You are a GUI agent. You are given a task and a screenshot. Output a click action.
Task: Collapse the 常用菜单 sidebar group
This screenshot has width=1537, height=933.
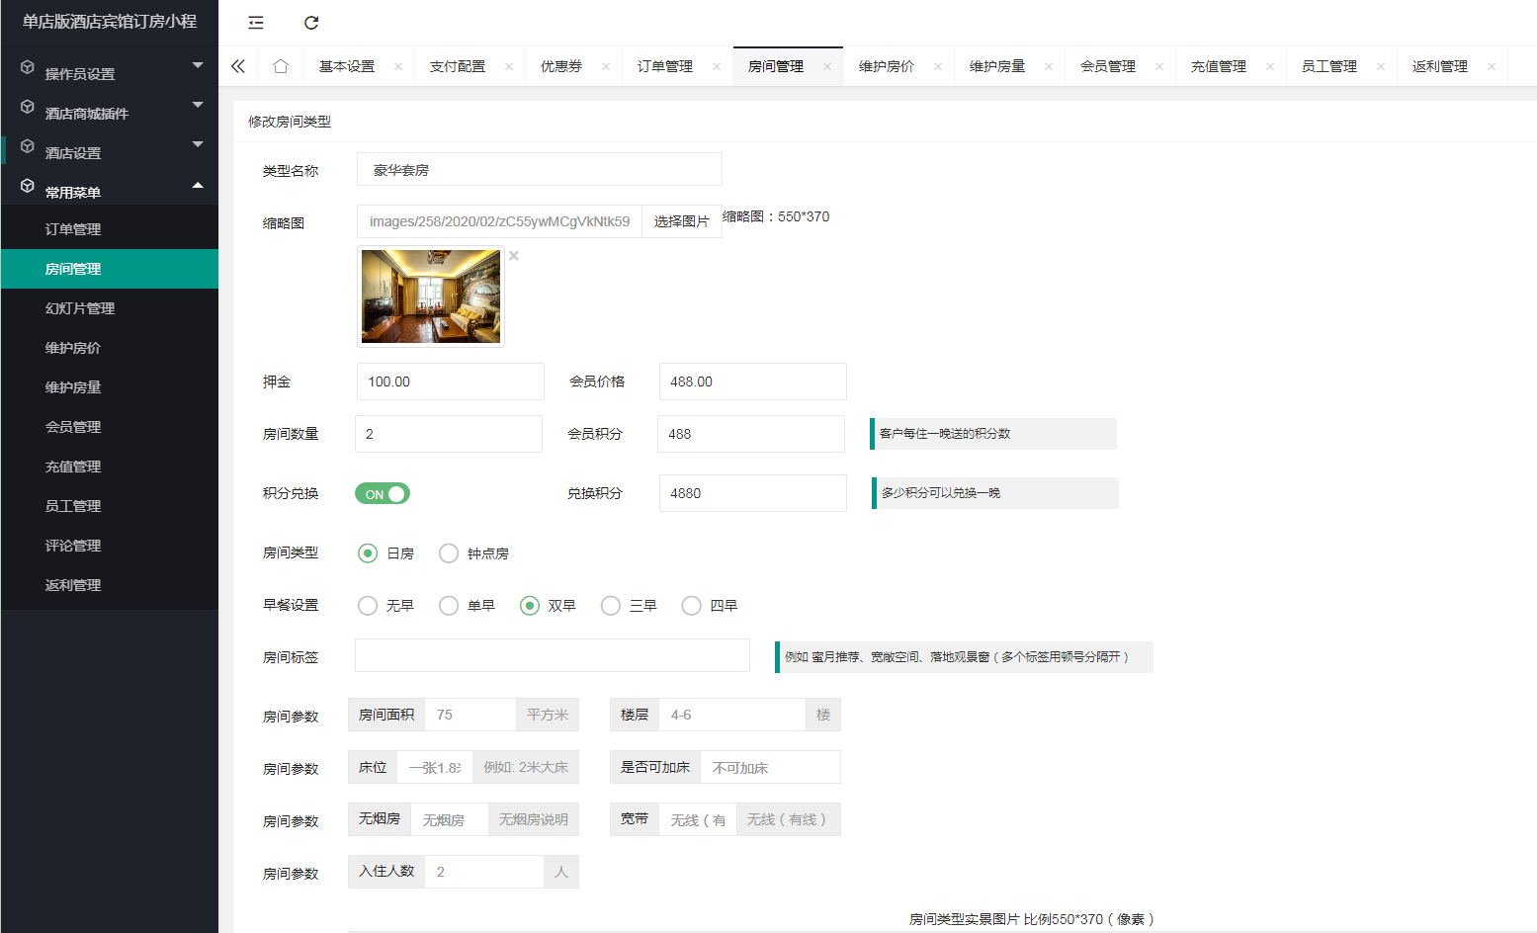coord(109,192)
